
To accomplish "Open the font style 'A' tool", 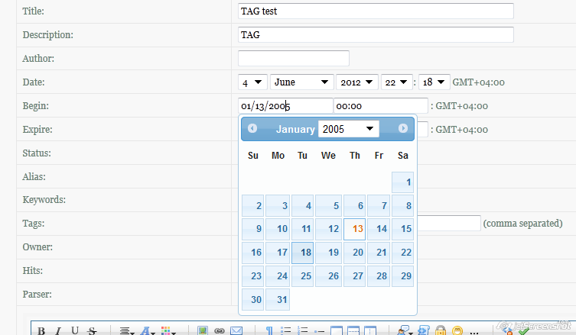I will 147,330.
